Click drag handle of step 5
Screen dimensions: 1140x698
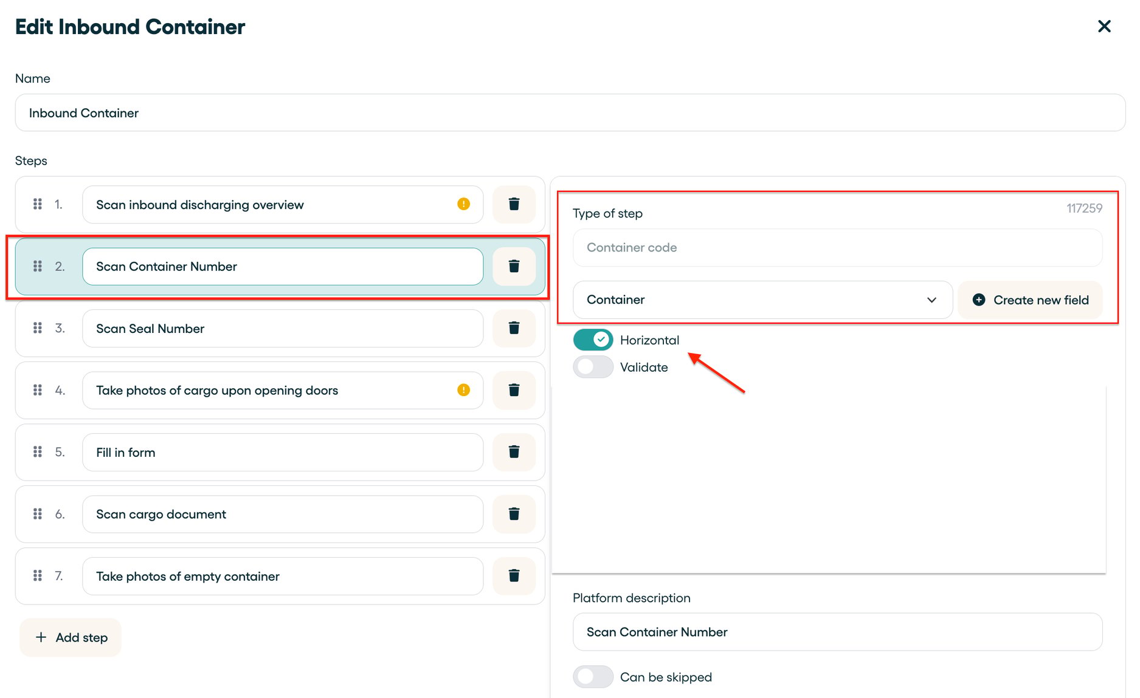[x=38, y=452]
